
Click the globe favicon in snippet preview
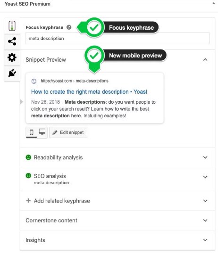click(x=34, y=81)
